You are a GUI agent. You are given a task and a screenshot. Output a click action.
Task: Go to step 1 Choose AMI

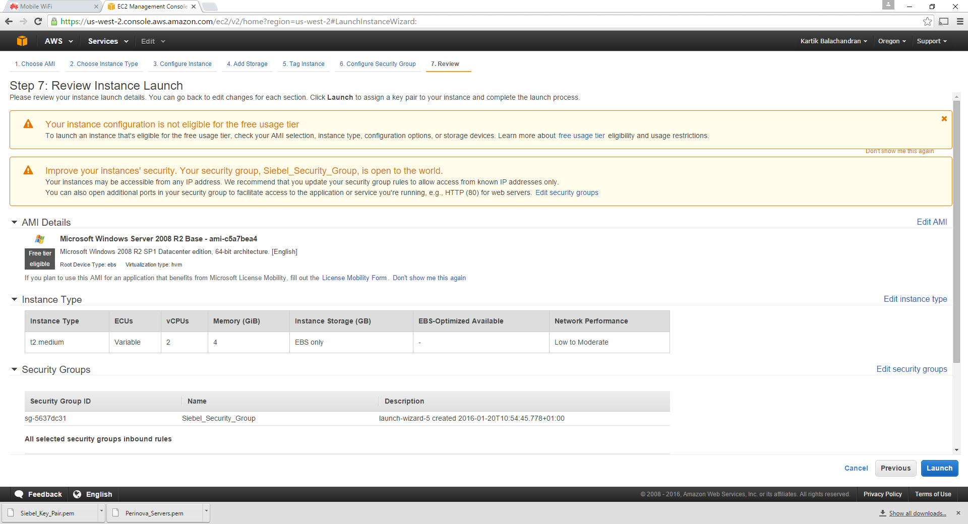[35, 64]
